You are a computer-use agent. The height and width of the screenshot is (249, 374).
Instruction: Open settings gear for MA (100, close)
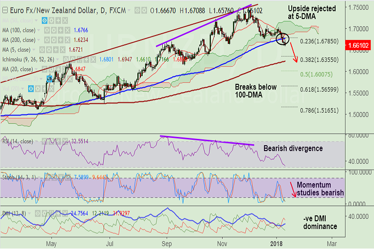coord(54,30)
